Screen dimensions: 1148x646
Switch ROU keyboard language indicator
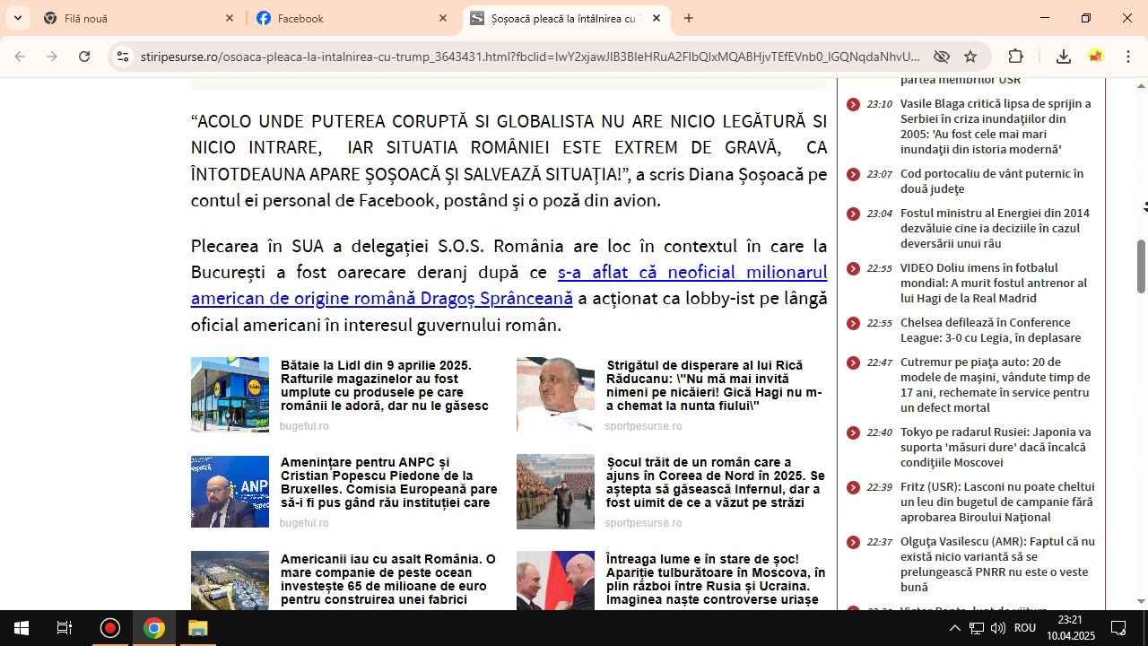click(1025, 628)
